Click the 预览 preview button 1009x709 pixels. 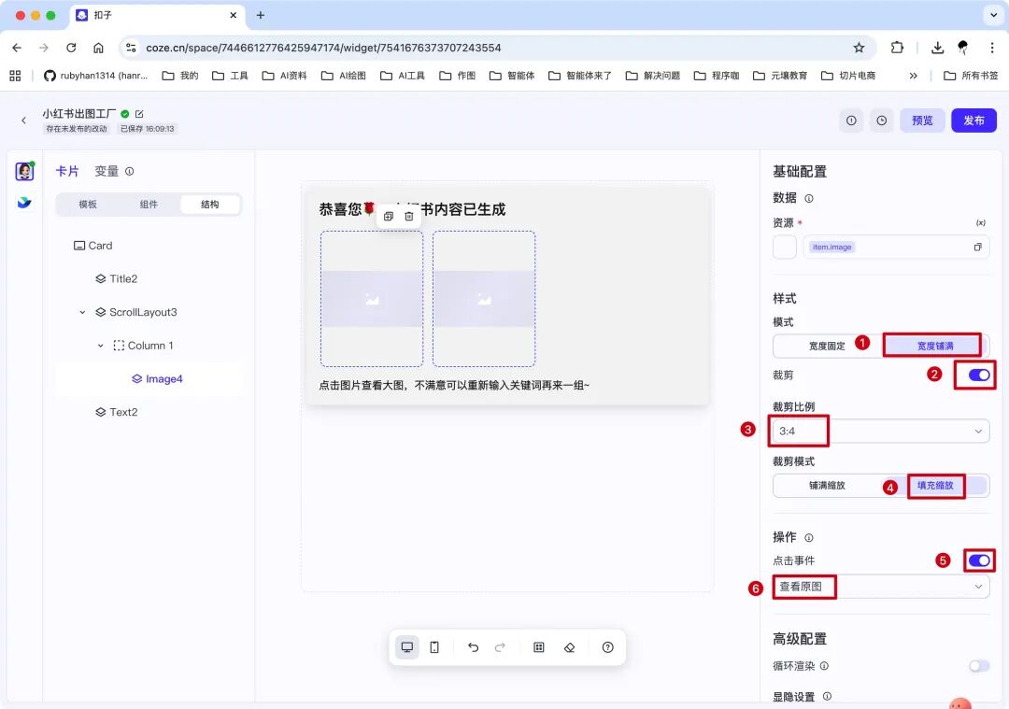pyautogui.click(x=922, y=120)
